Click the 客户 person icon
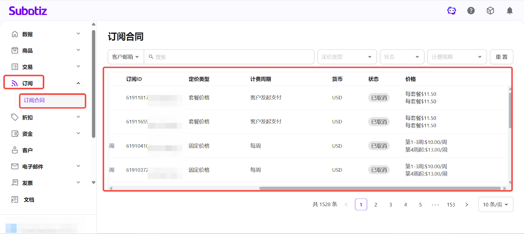The width and height of the screenshot is (524, 234). click(15, 150)
